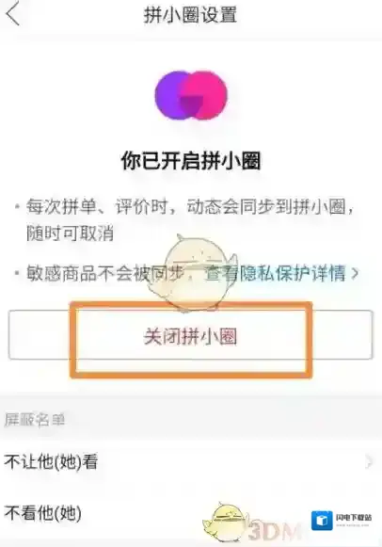Tap the 拼小圈设置 page title
This screenshot has width=382, height=547.
[x=191, y=15]
